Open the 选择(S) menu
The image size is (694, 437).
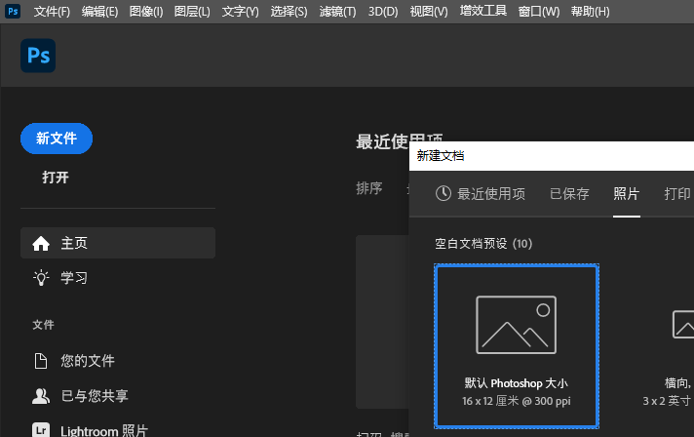(289, 12)
